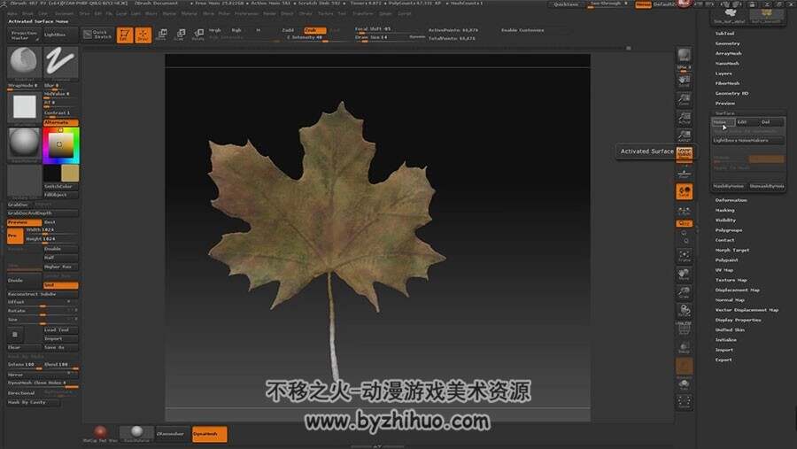Image resolution: width=797 pixels, height=449 pixels.
Task: Expand the Polygroups section
Action: [729, 230]
